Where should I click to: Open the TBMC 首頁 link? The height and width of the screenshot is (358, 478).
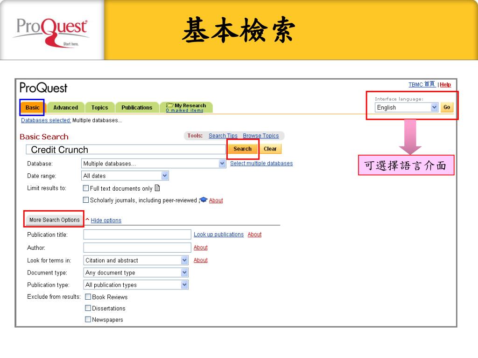pos(422,84)
